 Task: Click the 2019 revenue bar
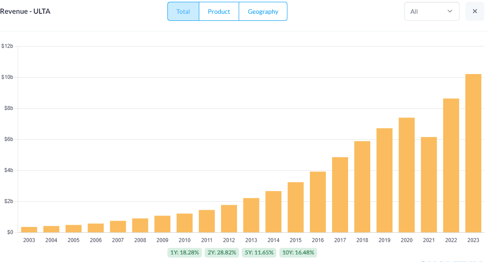pos(384,180)
